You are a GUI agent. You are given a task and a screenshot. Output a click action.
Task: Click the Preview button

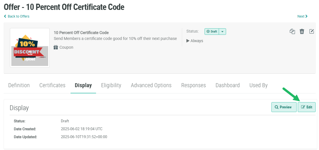click(284, 107)
